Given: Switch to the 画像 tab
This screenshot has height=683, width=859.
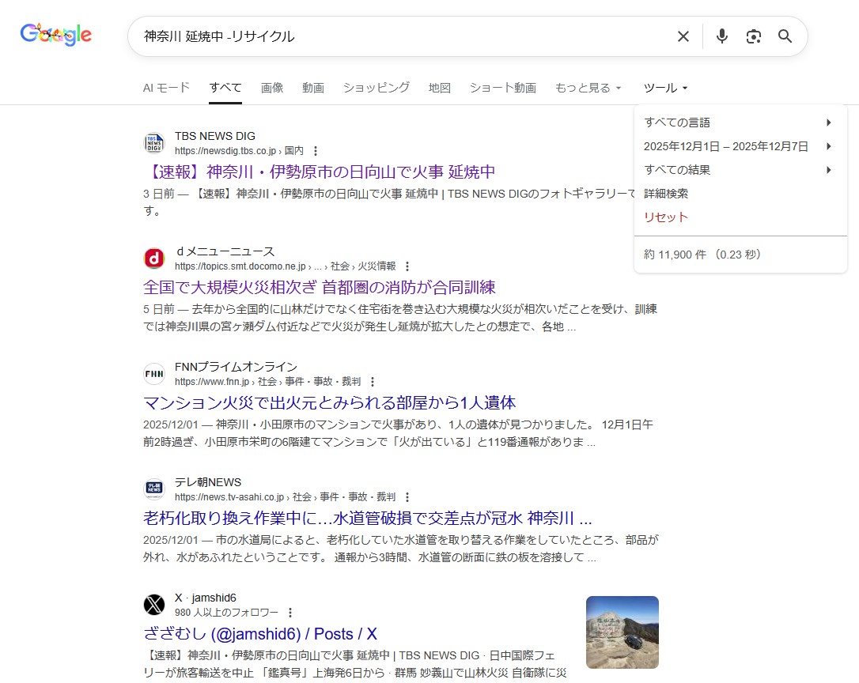Looking at the screenshot, I should point(272,88).
